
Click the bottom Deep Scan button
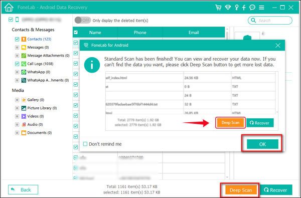coord(241,190)
